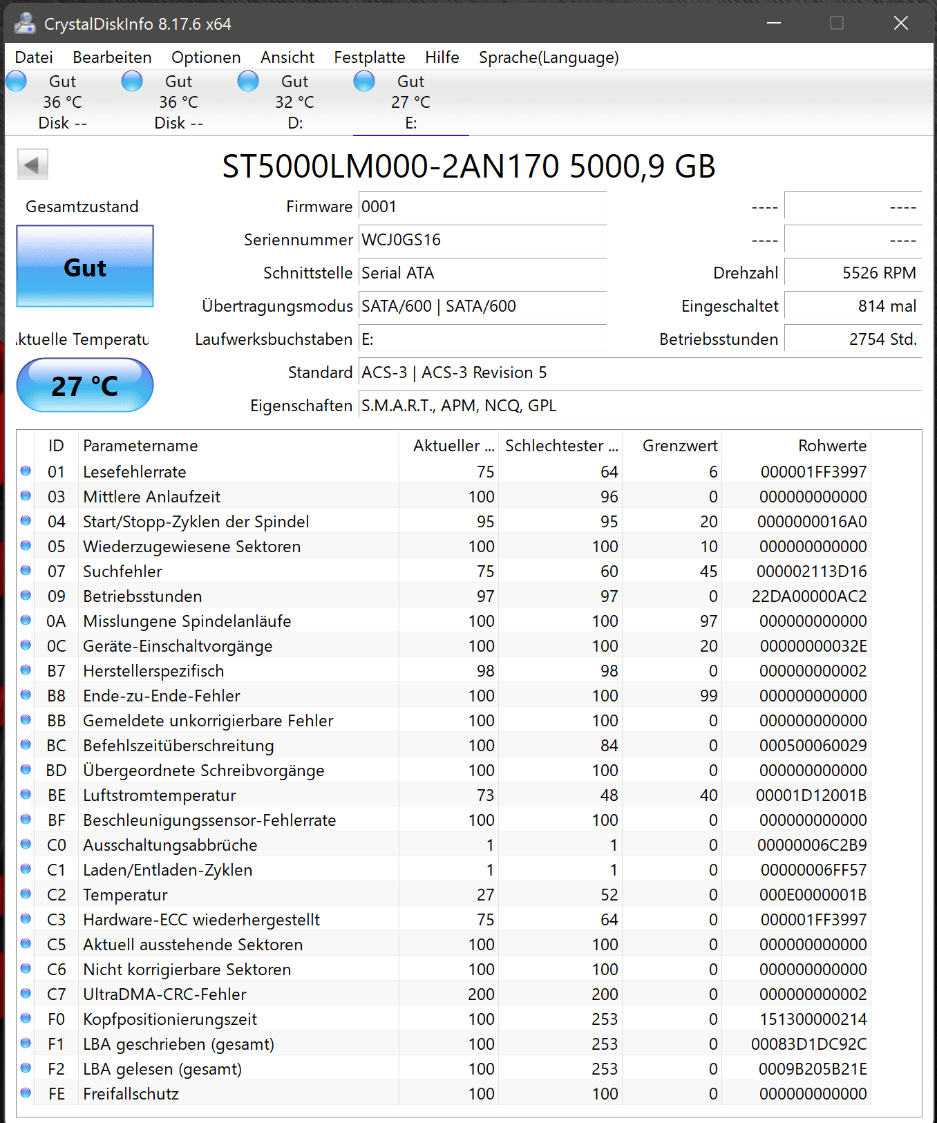
Task: Click the Parametername column header
Action: (238, 446)
